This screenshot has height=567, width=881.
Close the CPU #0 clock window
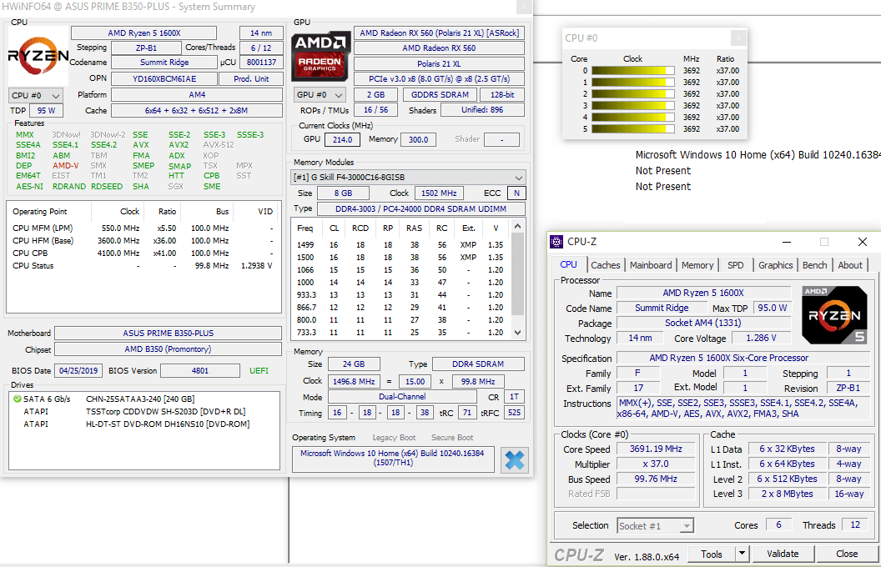pos(738,38)
